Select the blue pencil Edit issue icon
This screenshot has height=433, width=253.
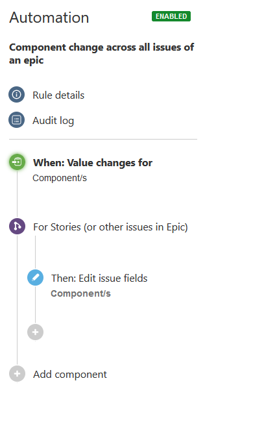(x=35, y=278)
